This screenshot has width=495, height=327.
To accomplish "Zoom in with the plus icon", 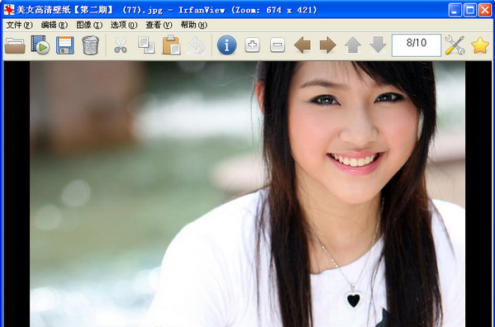I will [252, 45].
